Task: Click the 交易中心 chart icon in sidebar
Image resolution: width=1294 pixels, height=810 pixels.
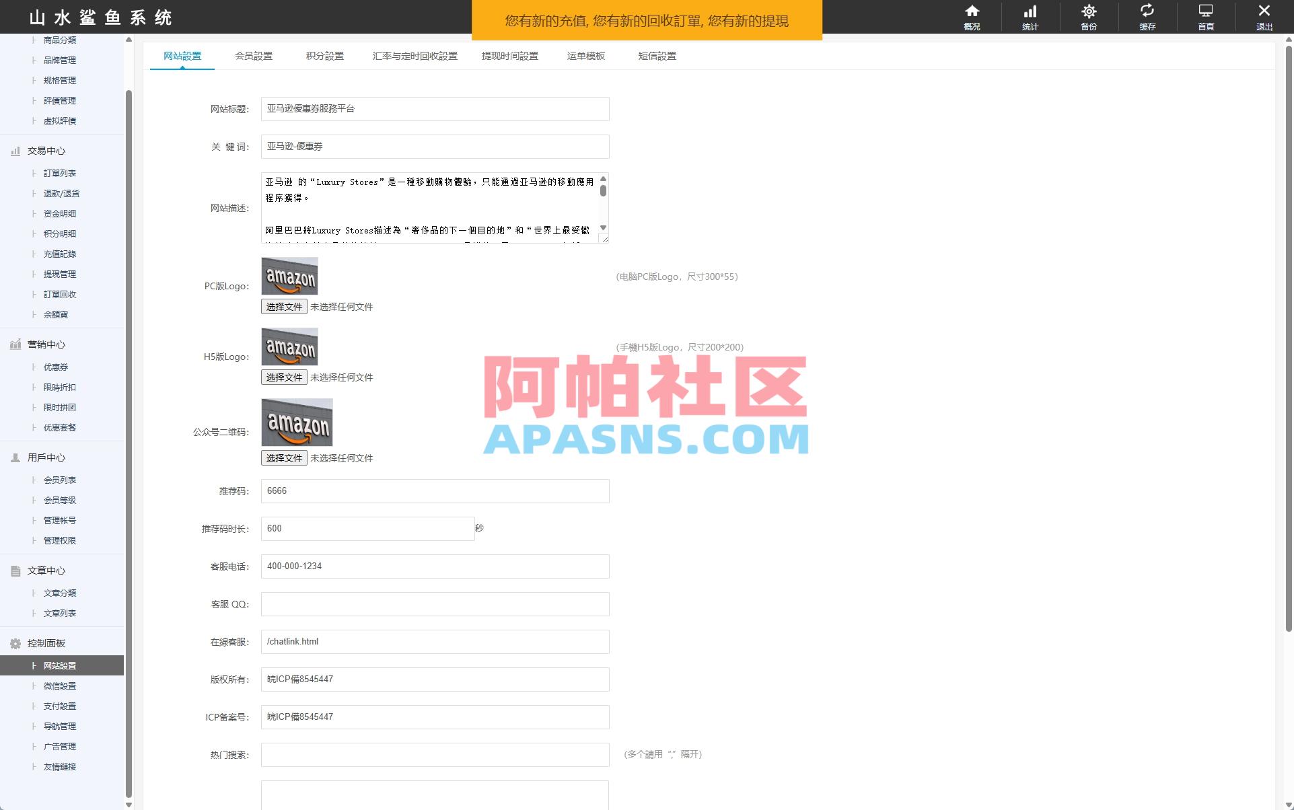Action: tap(15, 151)
